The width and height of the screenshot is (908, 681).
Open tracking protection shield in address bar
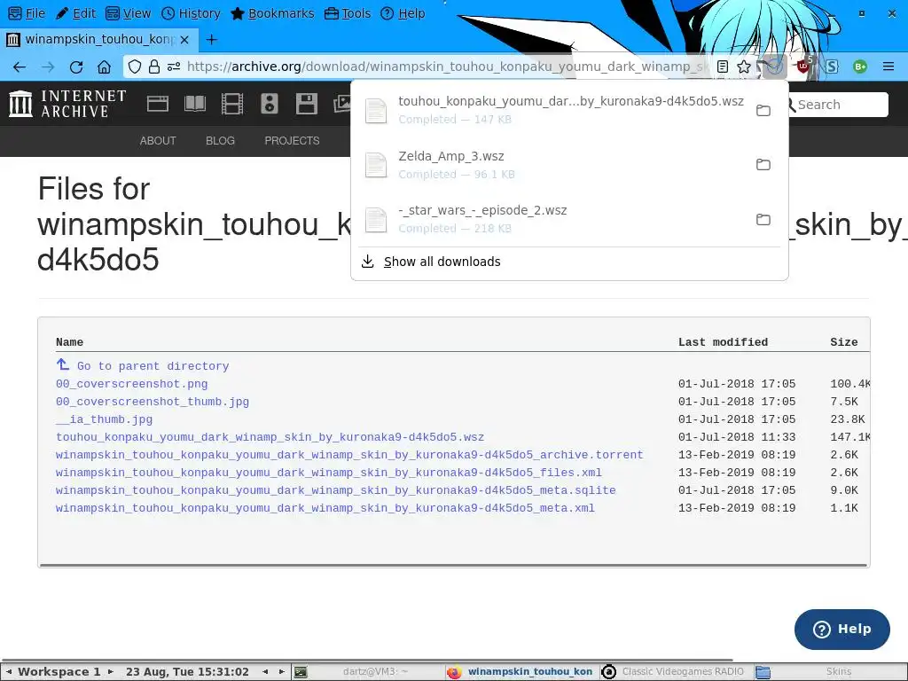pyautogui.click(x=135, y=67)
